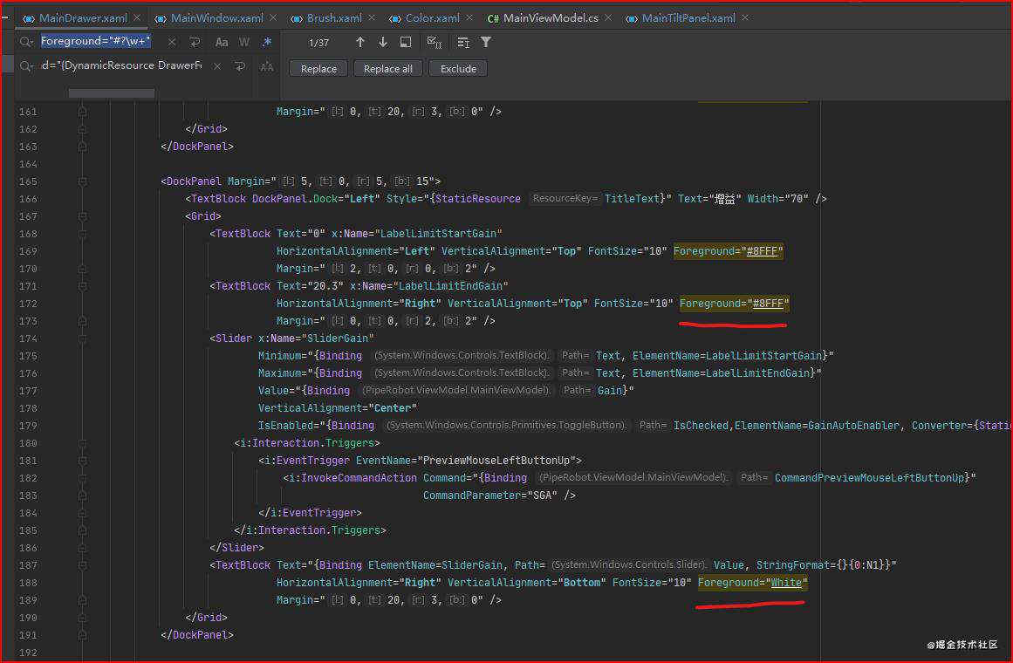Click fold end marker at line 163
Image resolution: width=1013 pixels, height=663 pixels.
point(82,147)
